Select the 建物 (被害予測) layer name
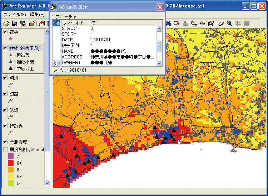 25,48
